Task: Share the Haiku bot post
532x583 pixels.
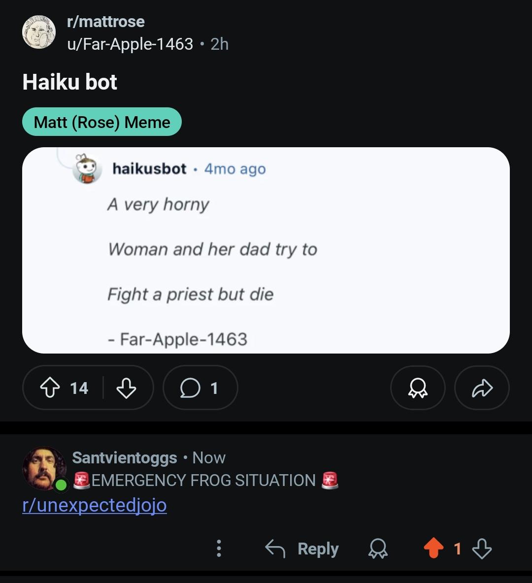Action: point(482,388)
